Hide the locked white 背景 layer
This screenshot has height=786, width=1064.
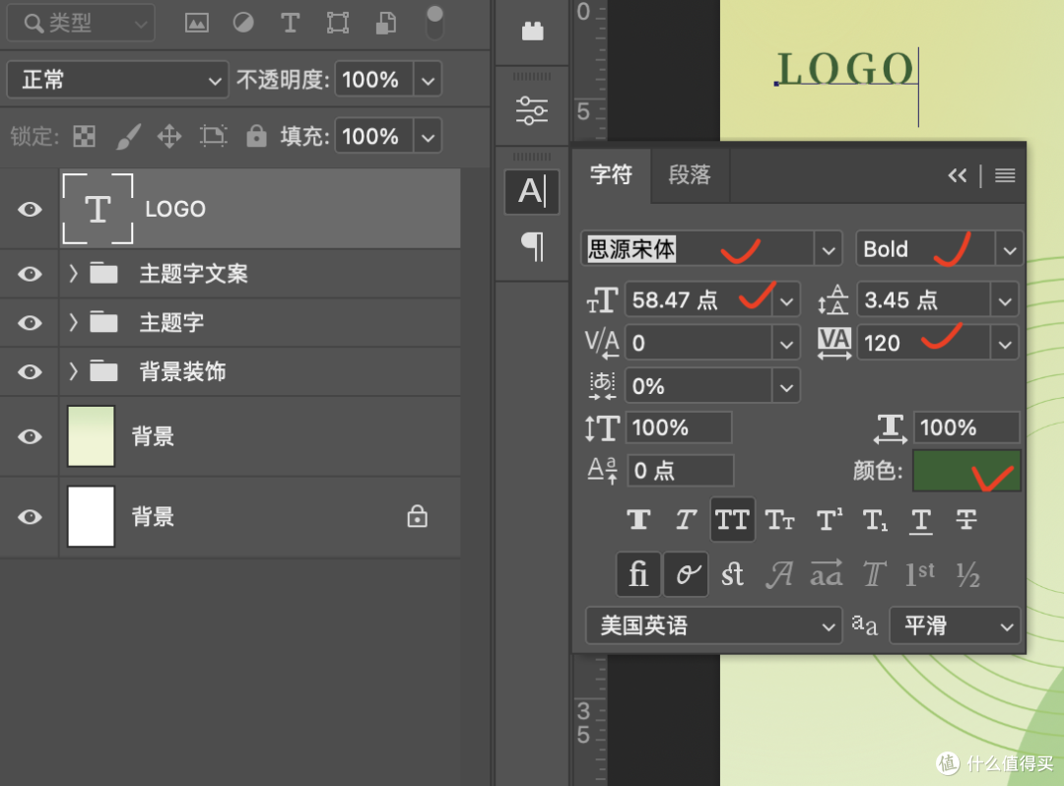[30, 517]
